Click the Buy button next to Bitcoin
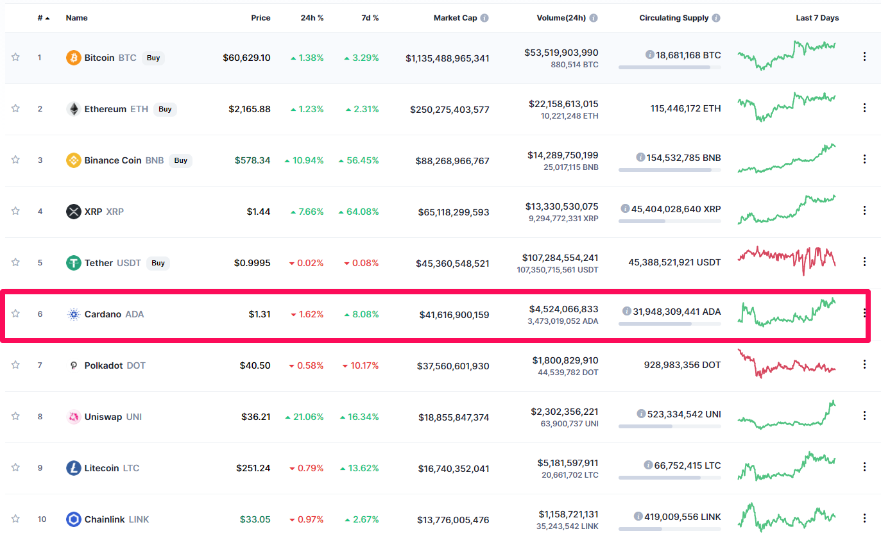Image resolution: width=881 pixels, height=545 pixels. (x=153, y=58)
